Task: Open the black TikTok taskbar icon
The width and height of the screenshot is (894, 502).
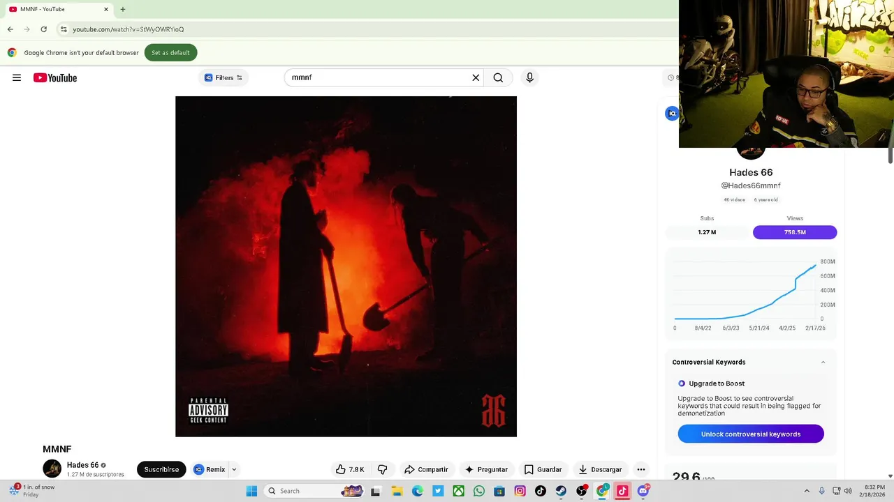Action: point(541,491)
